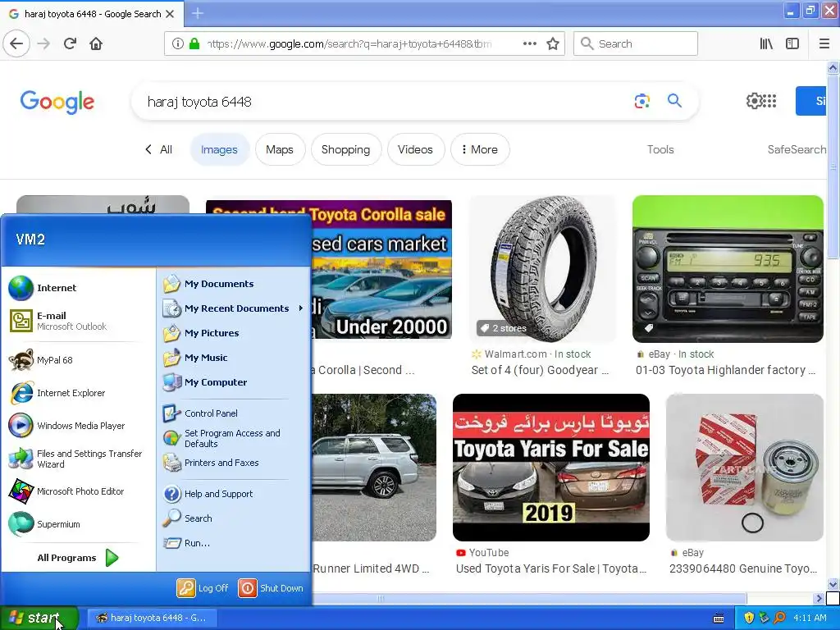Open SafeSearch settings dropdown
840x630 pixels.
pyautogui.click(x=797, y=149)
